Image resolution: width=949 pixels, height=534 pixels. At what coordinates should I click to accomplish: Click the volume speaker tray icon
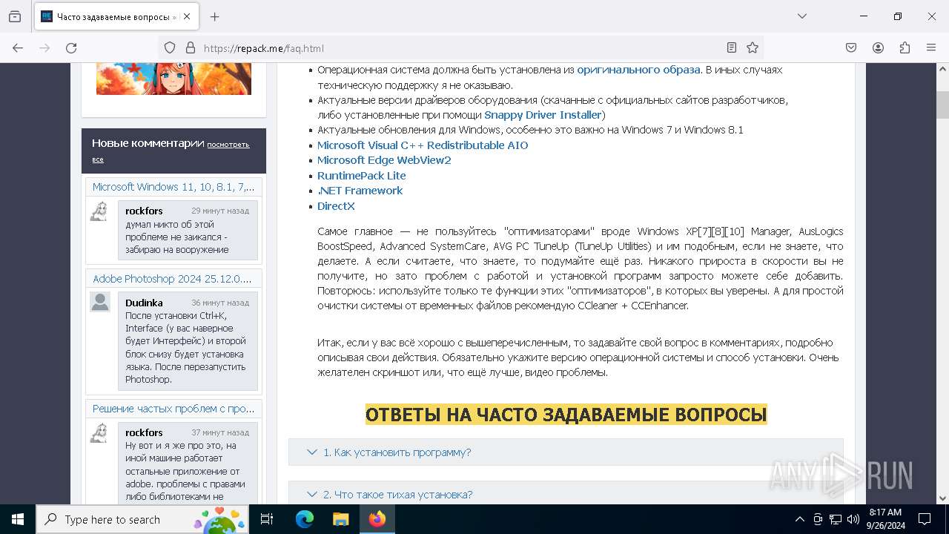(853, 519)
